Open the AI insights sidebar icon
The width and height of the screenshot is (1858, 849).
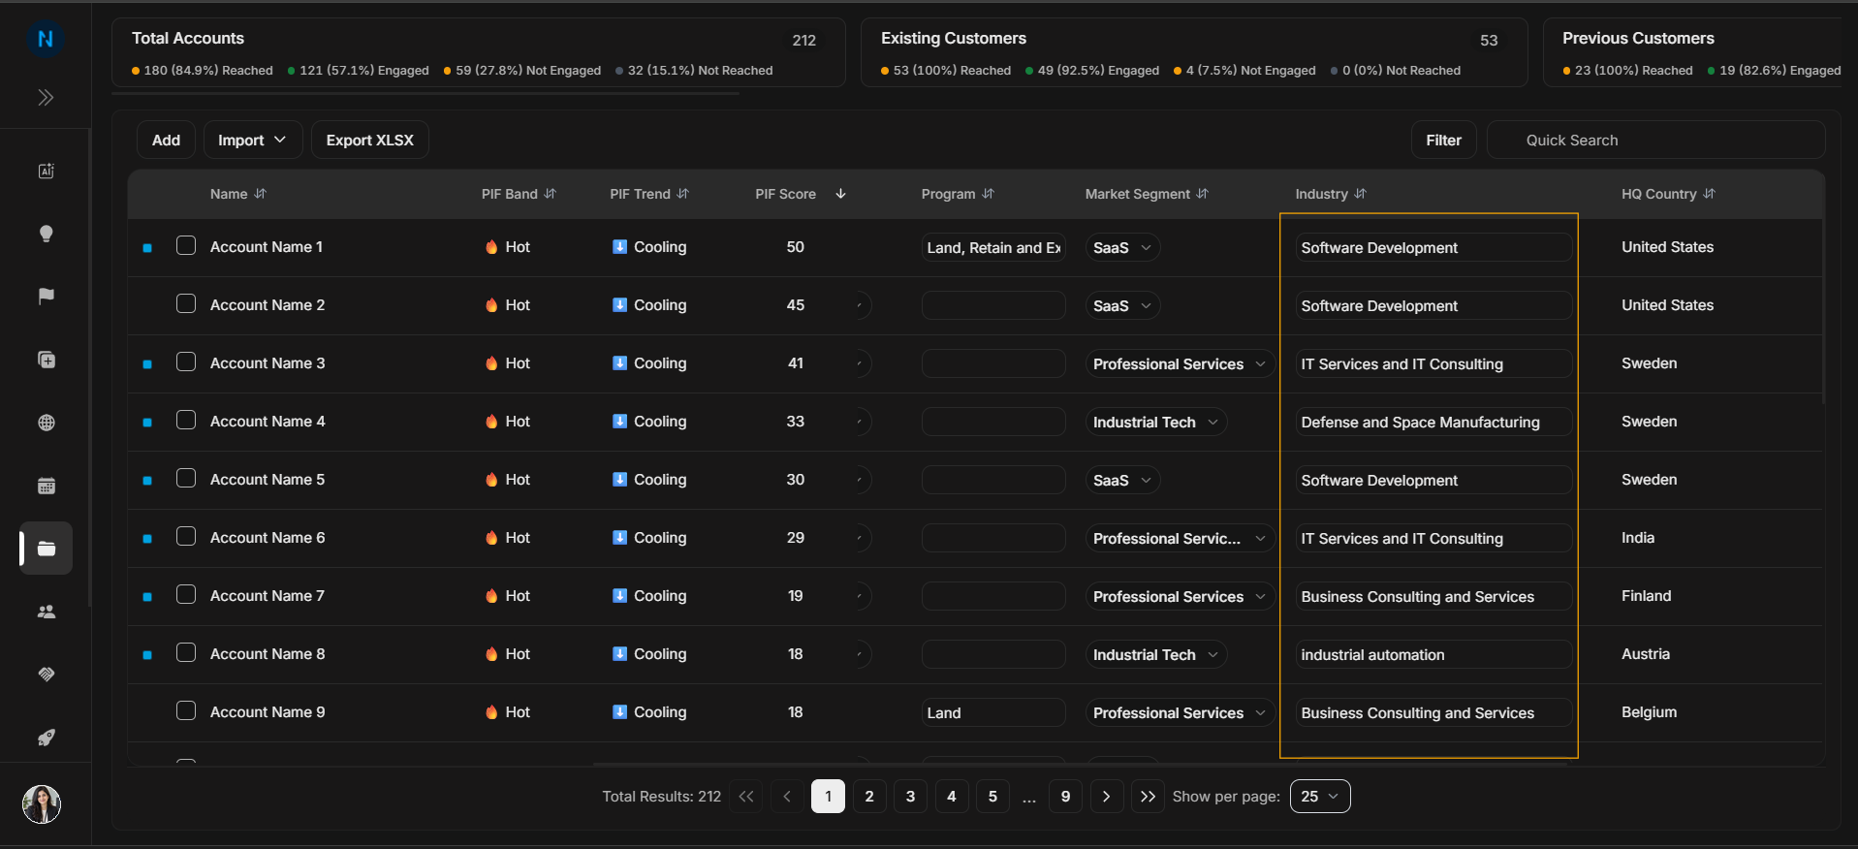[46, 172]
